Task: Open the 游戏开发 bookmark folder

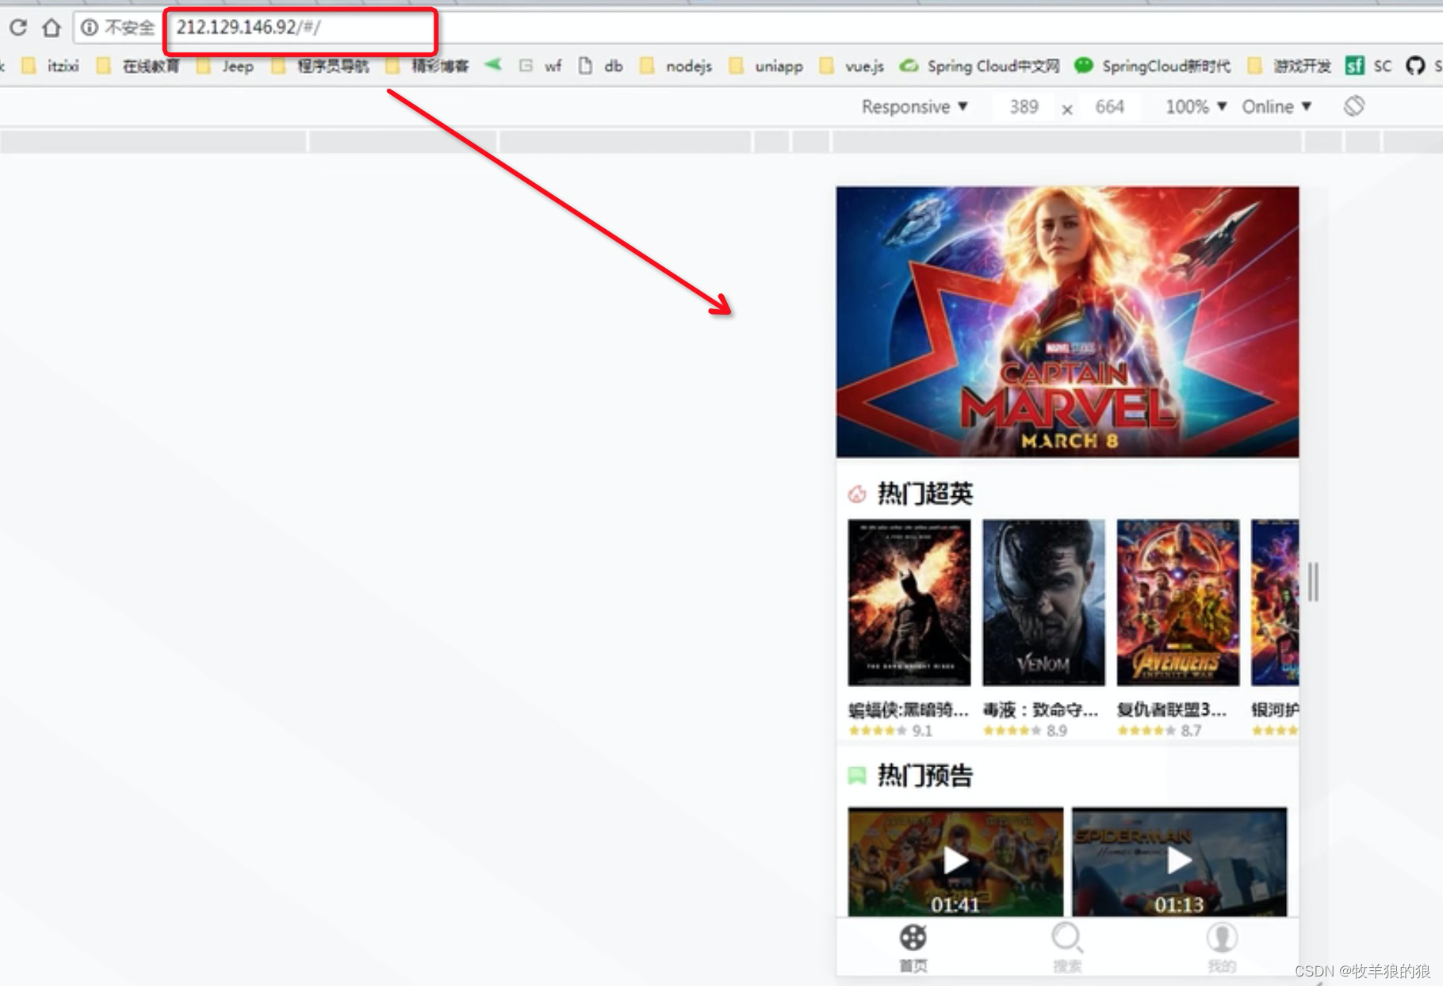Action: coord(1290,66)
